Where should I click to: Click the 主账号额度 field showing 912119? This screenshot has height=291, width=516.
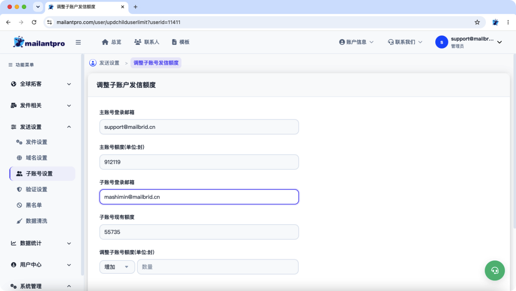(199, 162)
